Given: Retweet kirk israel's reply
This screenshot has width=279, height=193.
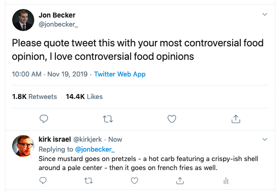Looking at the screenshot, I should point(89,180).
